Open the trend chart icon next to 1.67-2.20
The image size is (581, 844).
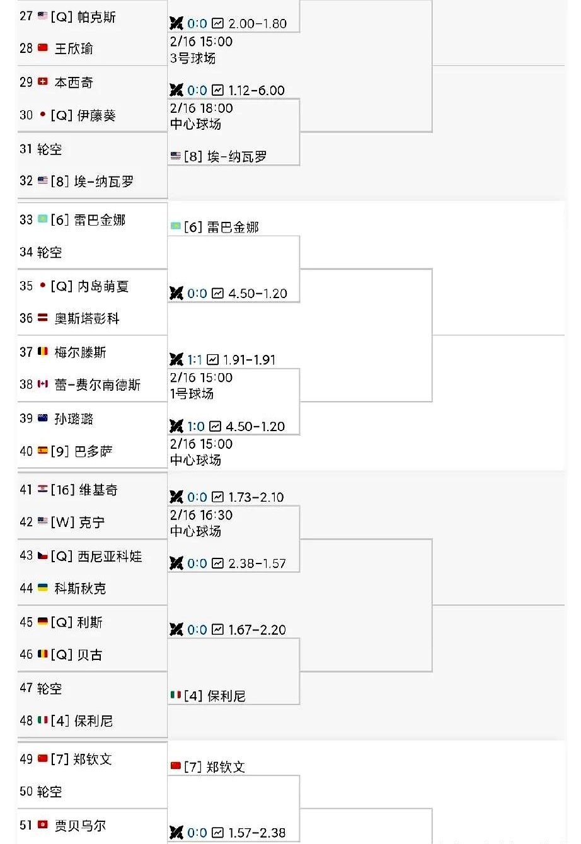pyautogui.click(x=217, y=629)
